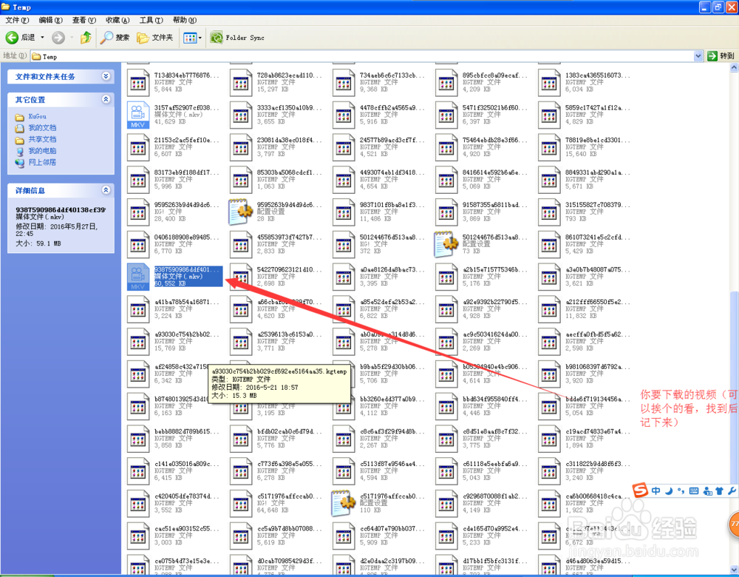The image size is (739, 577).
Task: Open the Edit menu
Action: 50,20
